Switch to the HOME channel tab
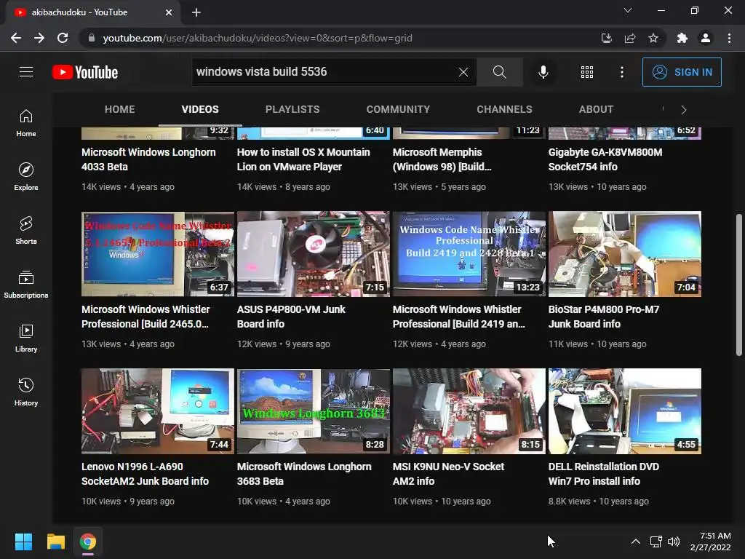Image resolution: width=745 pixels, height=559 pixels. 120,109
